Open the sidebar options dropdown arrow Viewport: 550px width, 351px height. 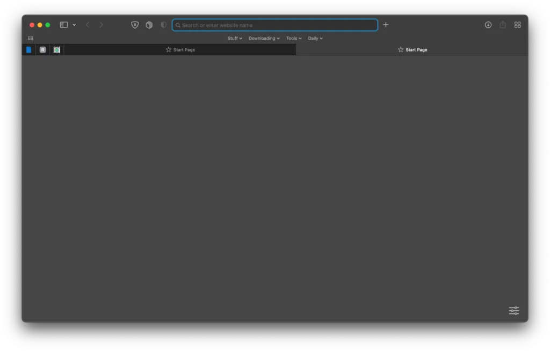[74, 25]
